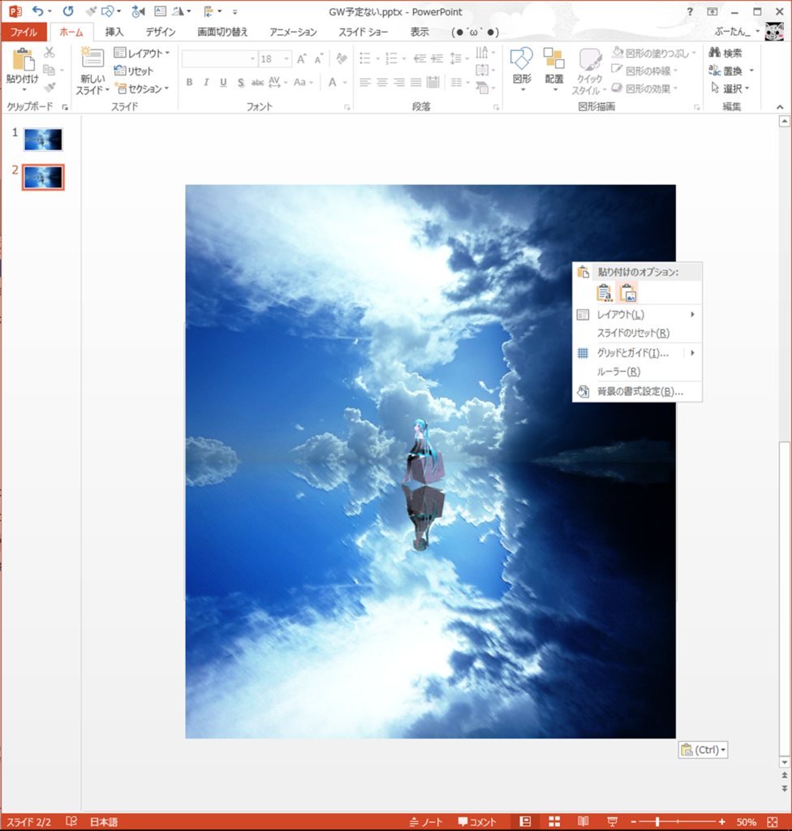Switch to the 表示 tab
792x831 pixels.
420,32
